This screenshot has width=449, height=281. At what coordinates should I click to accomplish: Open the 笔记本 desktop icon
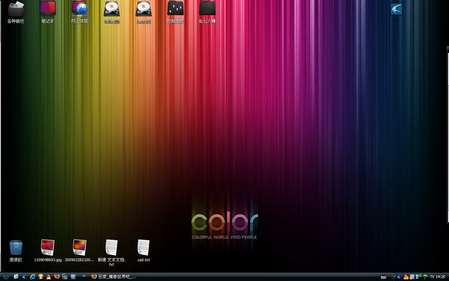48,9
